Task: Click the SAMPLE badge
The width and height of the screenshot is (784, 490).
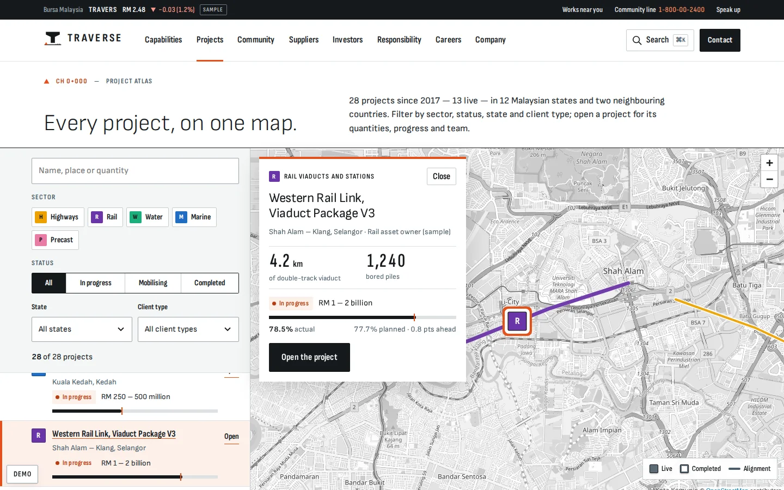Action: pyautogui.click(x=213, y=10)
